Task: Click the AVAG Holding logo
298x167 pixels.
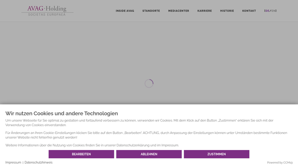Action: click(x=47, y=11)
